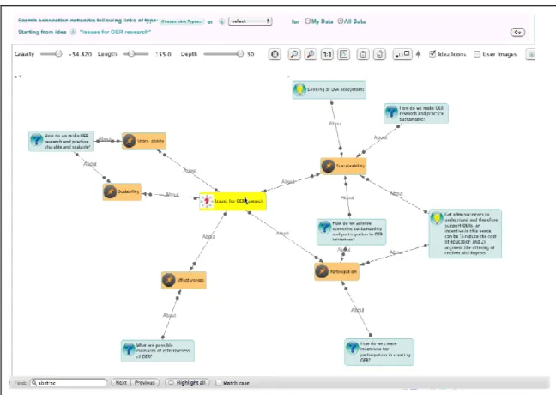This screenshot has width=556, height=395.
Task: Click into the Find text field
Action: point(69,383)
